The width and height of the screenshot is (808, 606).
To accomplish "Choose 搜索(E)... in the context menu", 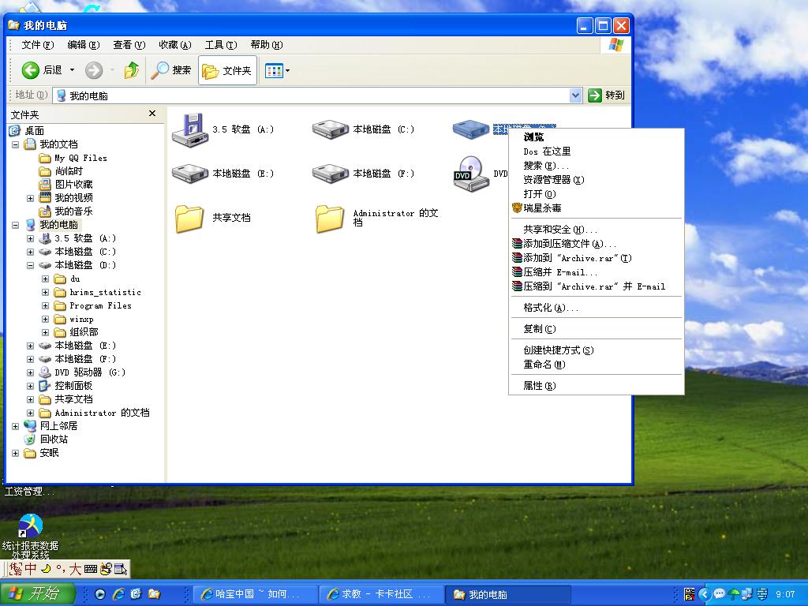I will pos(597,166).
